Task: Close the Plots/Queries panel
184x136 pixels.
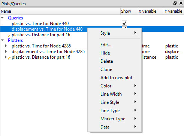Action: 181,3
